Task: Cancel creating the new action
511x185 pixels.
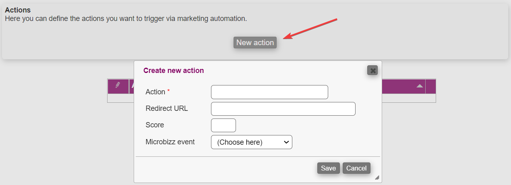Action: (356, 168)
